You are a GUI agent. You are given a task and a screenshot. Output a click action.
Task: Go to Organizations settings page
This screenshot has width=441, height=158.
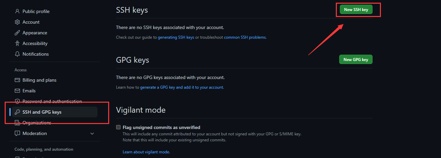(x=37, y=123)
